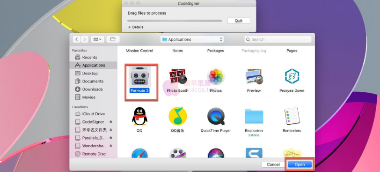Image resolution: width=380 pixels, height=172 pixels.
Task: Select the Pages label
Action: tap(292, 51)
